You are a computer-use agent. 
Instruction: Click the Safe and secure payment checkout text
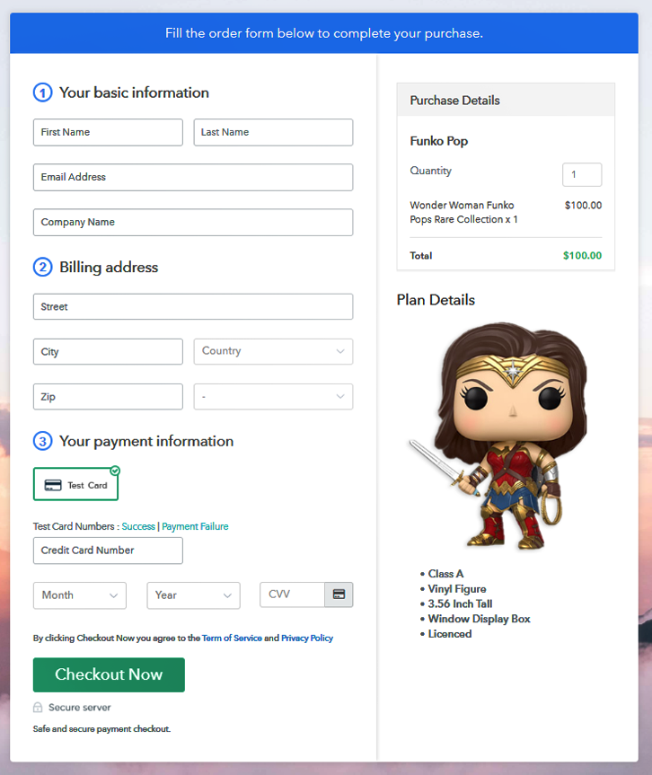(x=101, y=729)
